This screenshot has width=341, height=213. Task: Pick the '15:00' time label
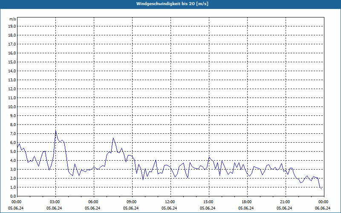pyautogui.click(x=208, y=202)
